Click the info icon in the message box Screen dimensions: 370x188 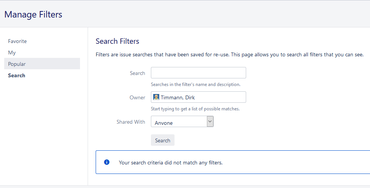[x=107, y=162]
